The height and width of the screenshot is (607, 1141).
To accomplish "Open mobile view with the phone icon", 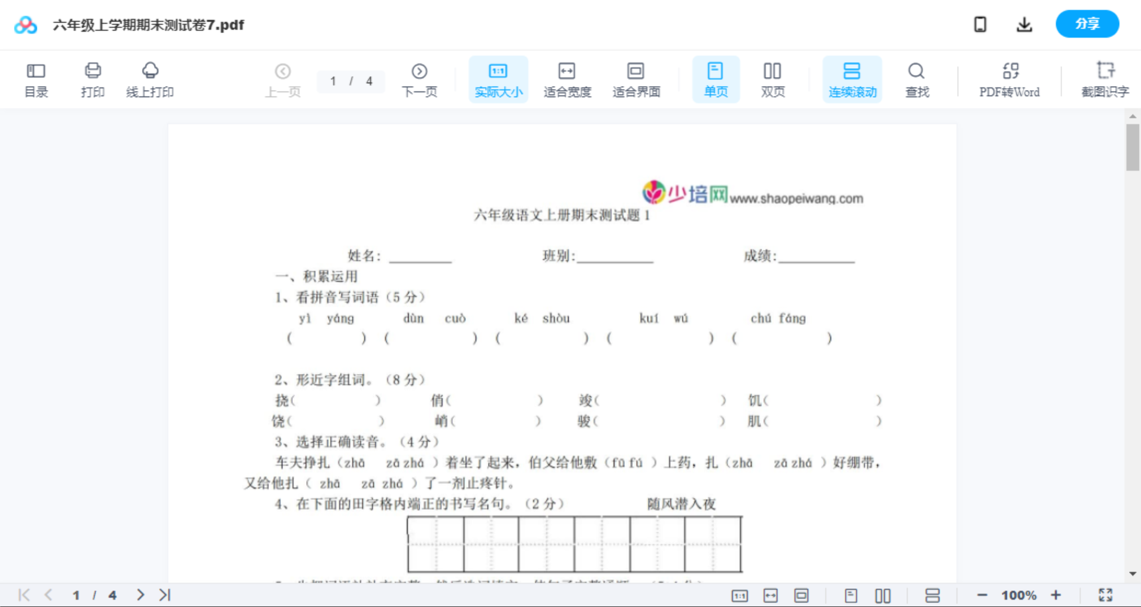I will coord(979,24).
